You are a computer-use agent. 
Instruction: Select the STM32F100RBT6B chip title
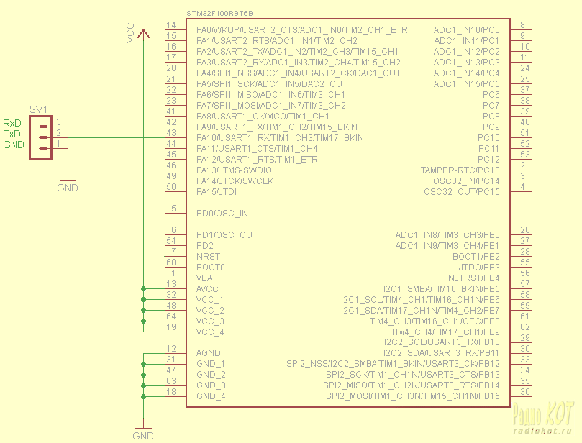point(219,14)
